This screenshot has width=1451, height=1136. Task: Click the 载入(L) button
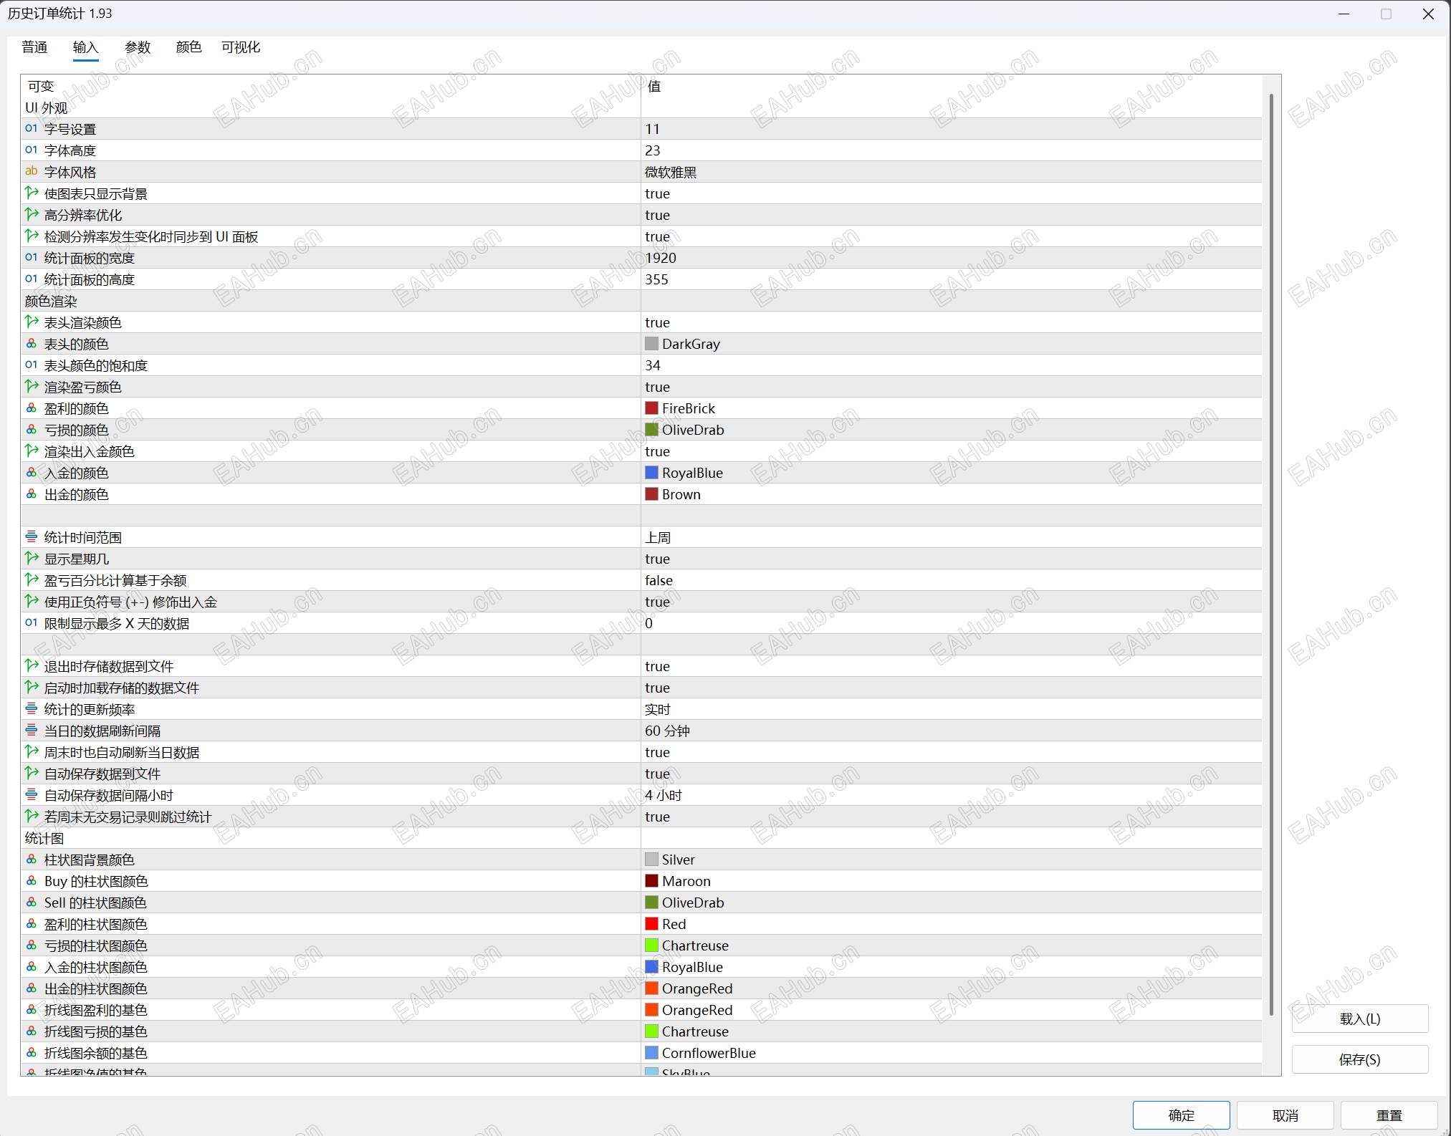point(1359,1019)
